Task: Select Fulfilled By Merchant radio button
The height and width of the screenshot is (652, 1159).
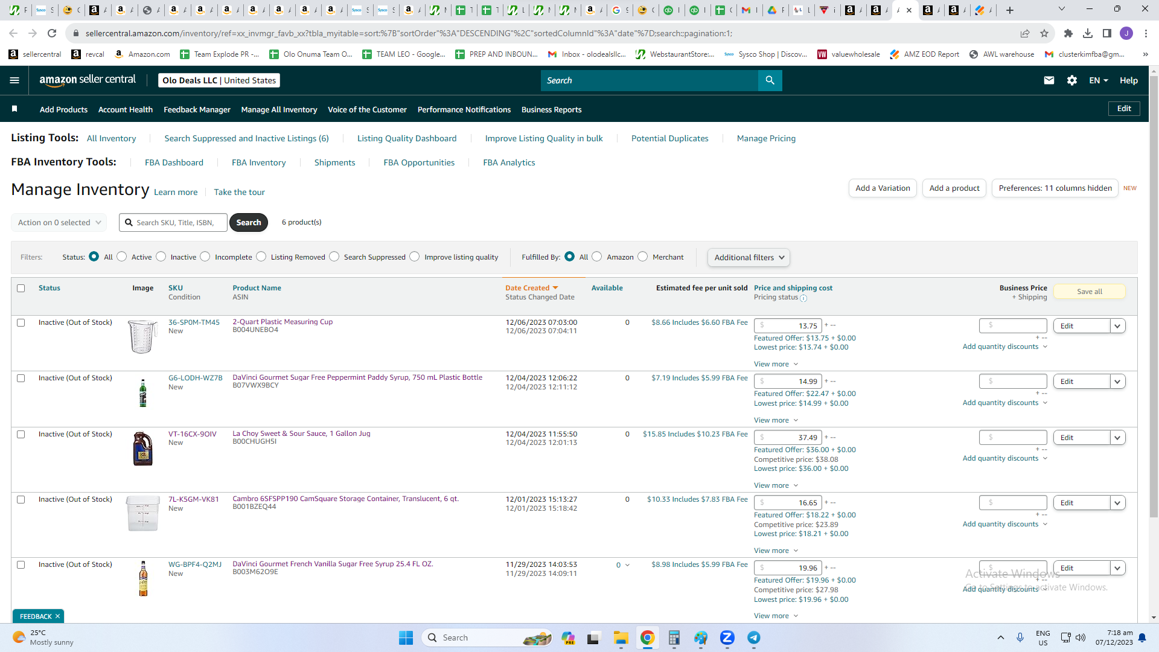Action: pyautogui.click(x=643, y=257)
